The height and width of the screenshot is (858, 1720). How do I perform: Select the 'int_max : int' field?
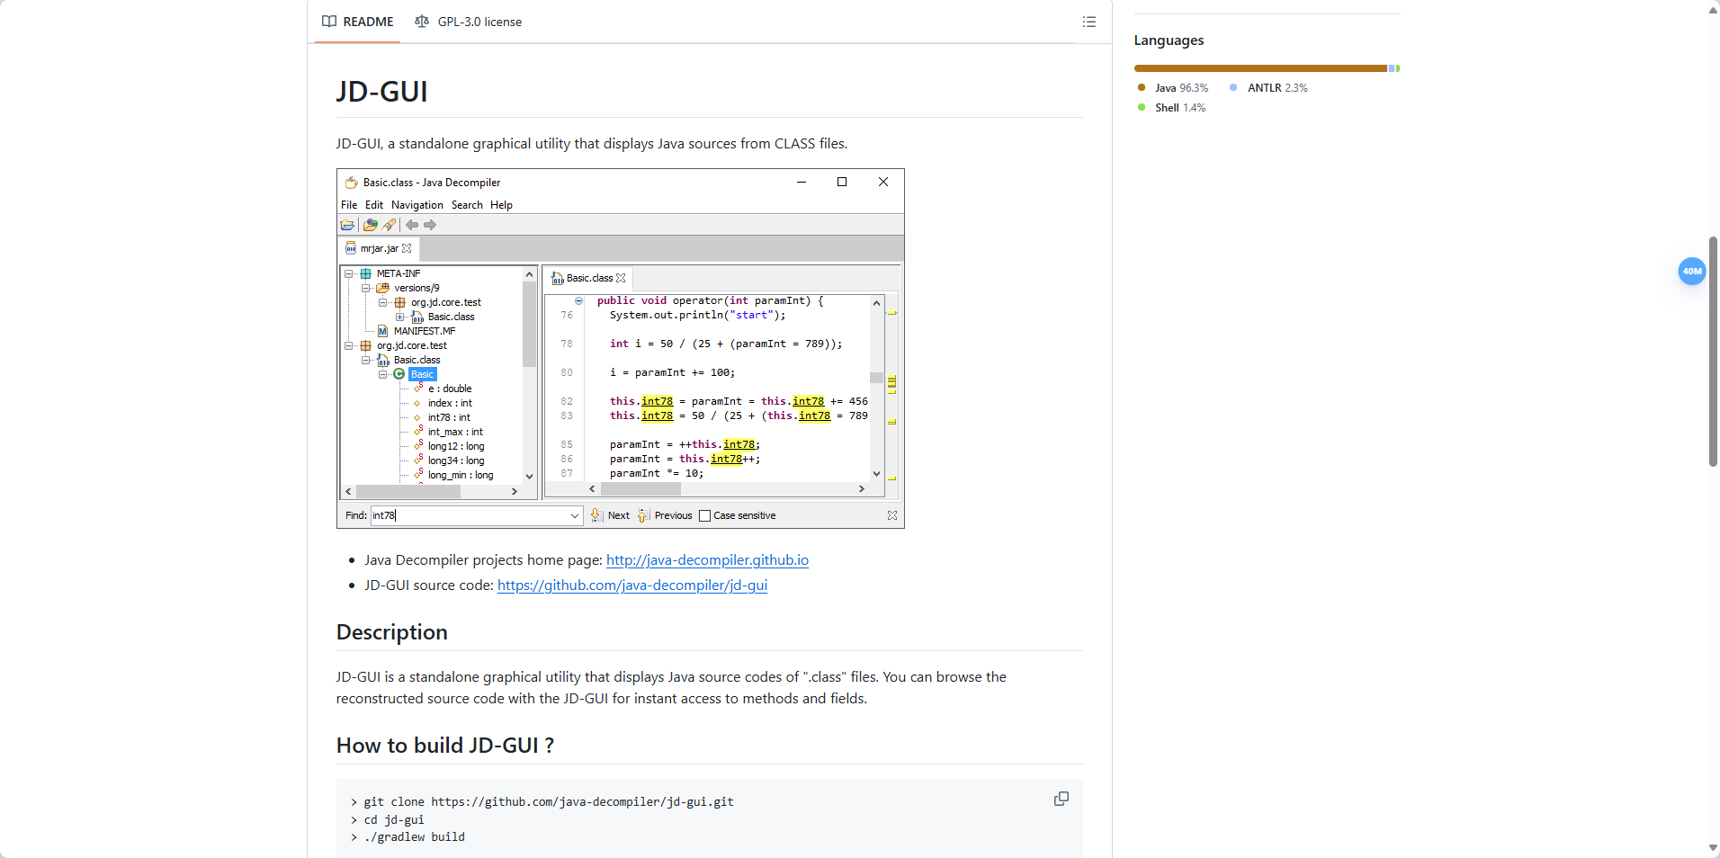click(x=454, y=432)
